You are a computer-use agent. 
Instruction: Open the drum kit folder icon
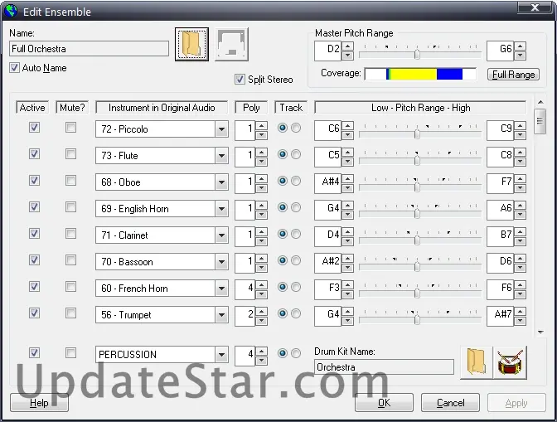pos(477,362)
